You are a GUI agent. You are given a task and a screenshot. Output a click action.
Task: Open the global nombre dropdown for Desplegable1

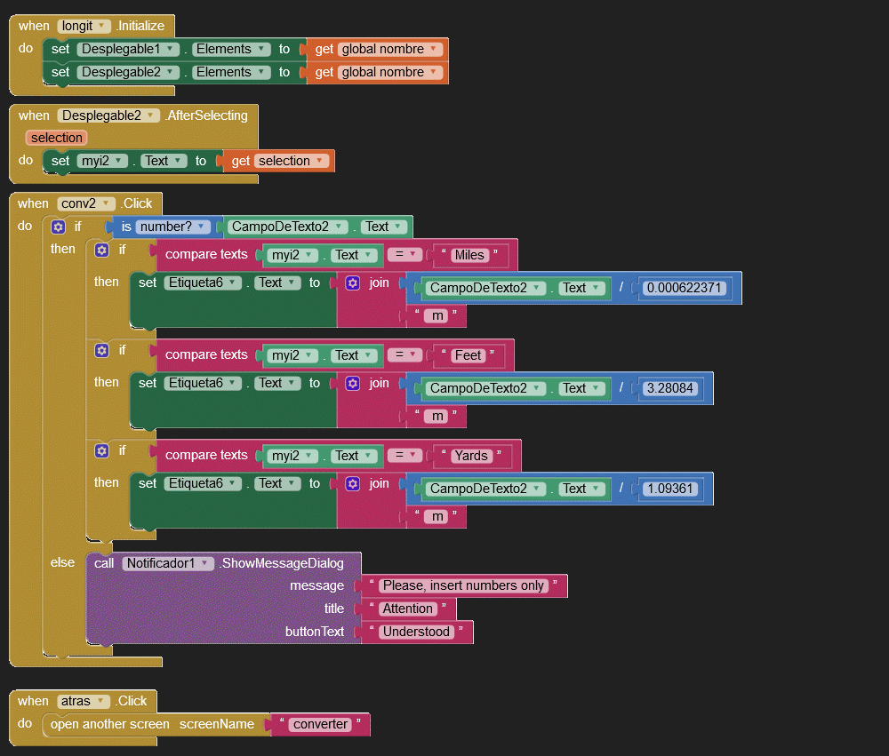click(434, 50)
